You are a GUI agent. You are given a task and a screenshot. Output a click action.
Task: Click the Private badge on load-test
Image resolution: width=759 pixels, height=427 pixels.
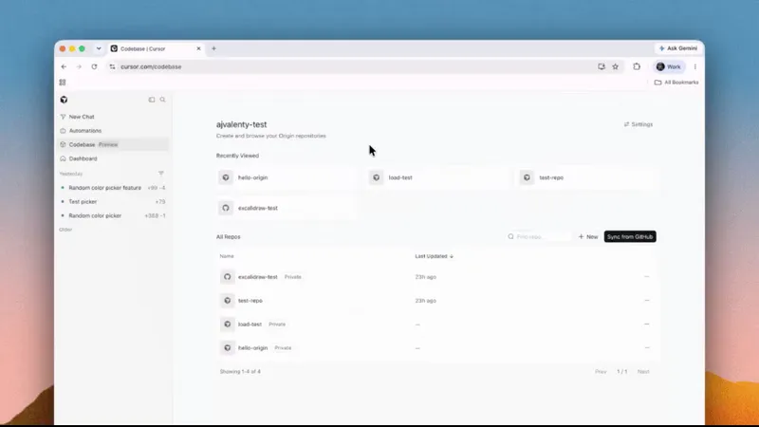pos(277,325)
